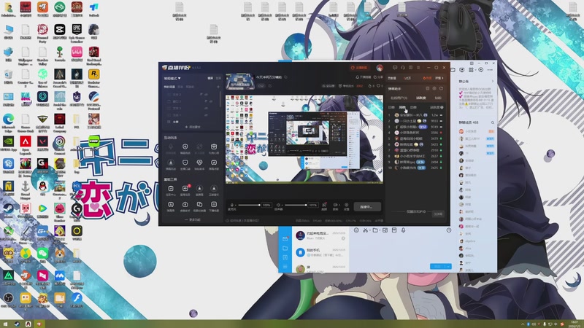Open download-circle icon under interactive play
This screenshot has height=328, width=584.
pos(171,163)
